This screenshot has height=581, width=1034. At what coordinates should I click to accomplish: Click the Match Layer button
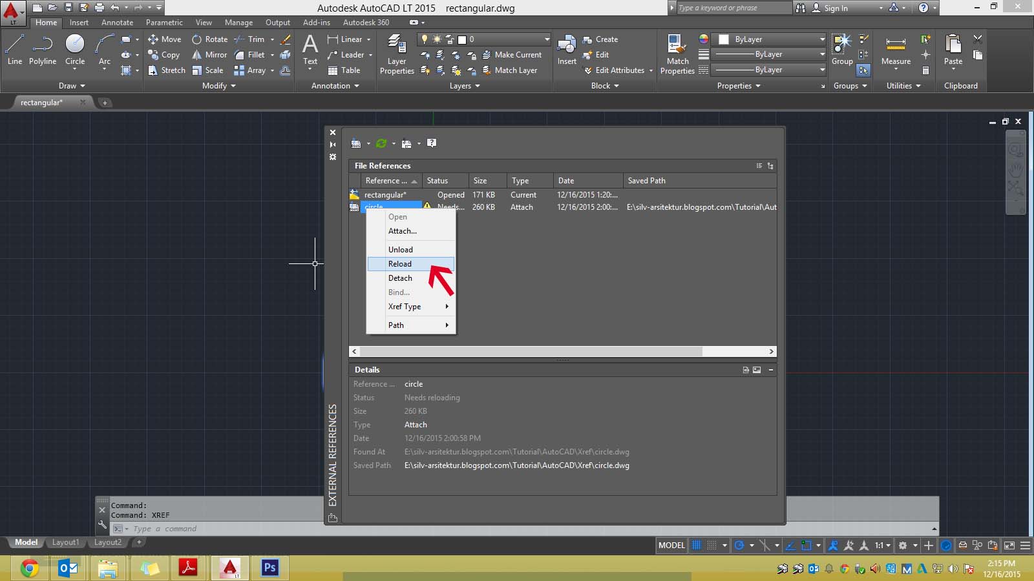click(x=510, y=70)
